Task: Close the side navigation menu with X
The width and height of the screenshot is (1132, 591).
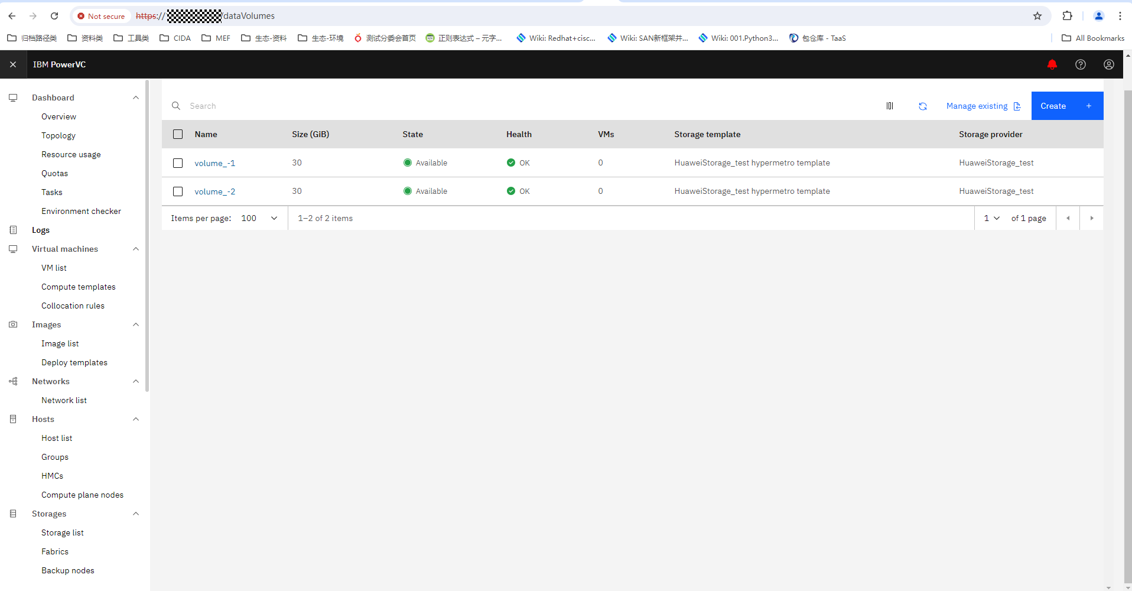Action: pos(13,64)
